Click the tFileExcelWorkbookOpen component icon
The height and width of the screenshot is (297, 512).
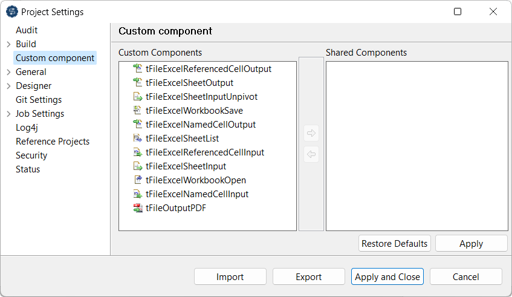tap(137, 180)
